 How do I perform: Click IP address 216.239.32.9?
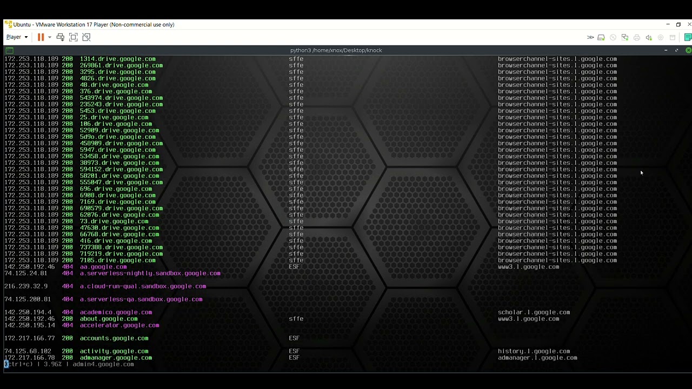click(26, 286)
